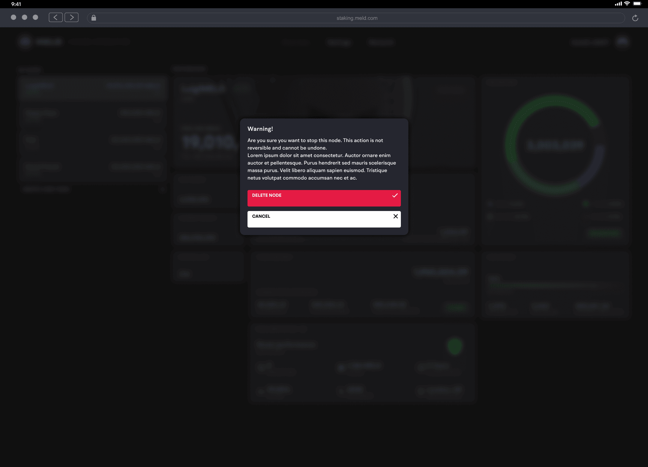Click the page reload icon in the browser toolbar
The width and height of the screenshot is (648, 467).
pos(635,18)
